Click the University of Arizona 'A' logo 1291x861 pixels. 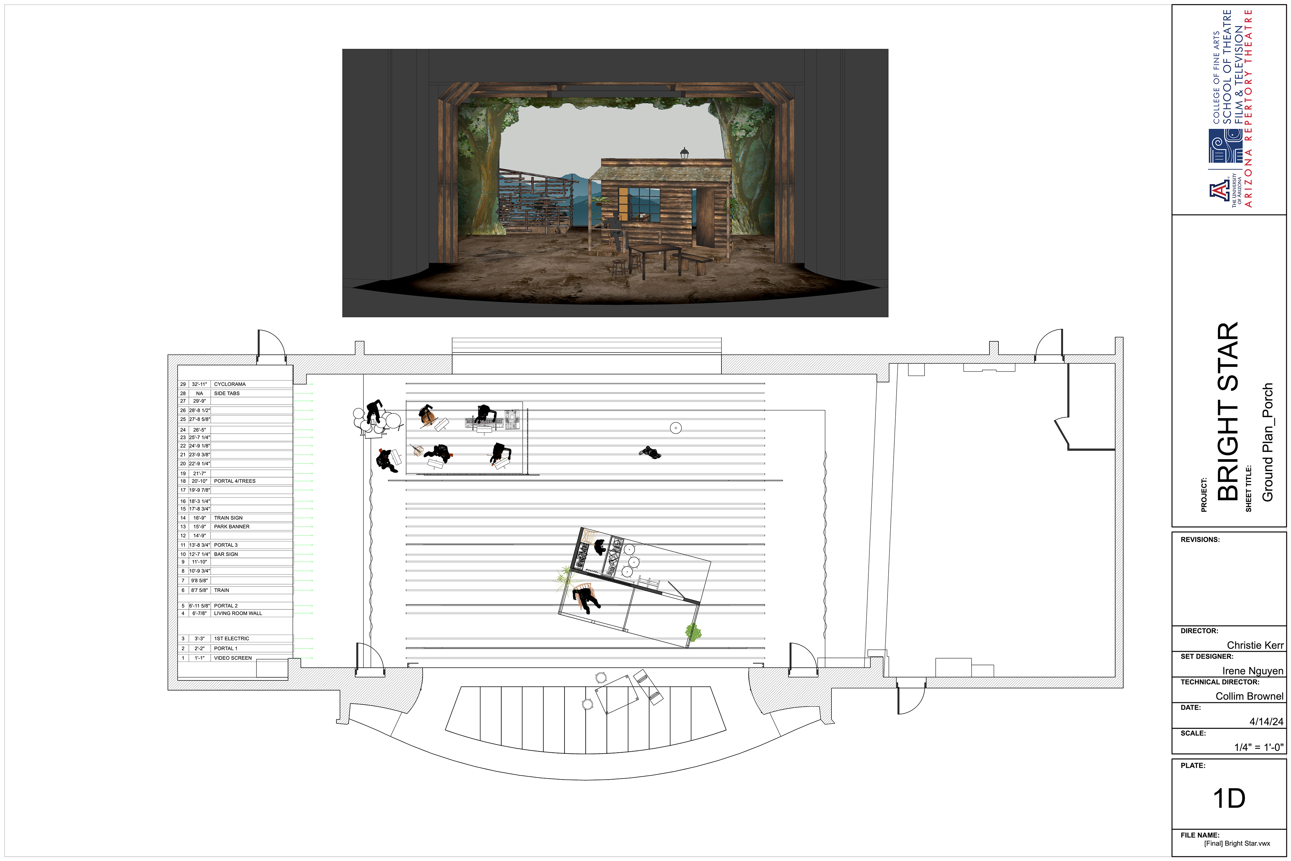coord(1219,191)
